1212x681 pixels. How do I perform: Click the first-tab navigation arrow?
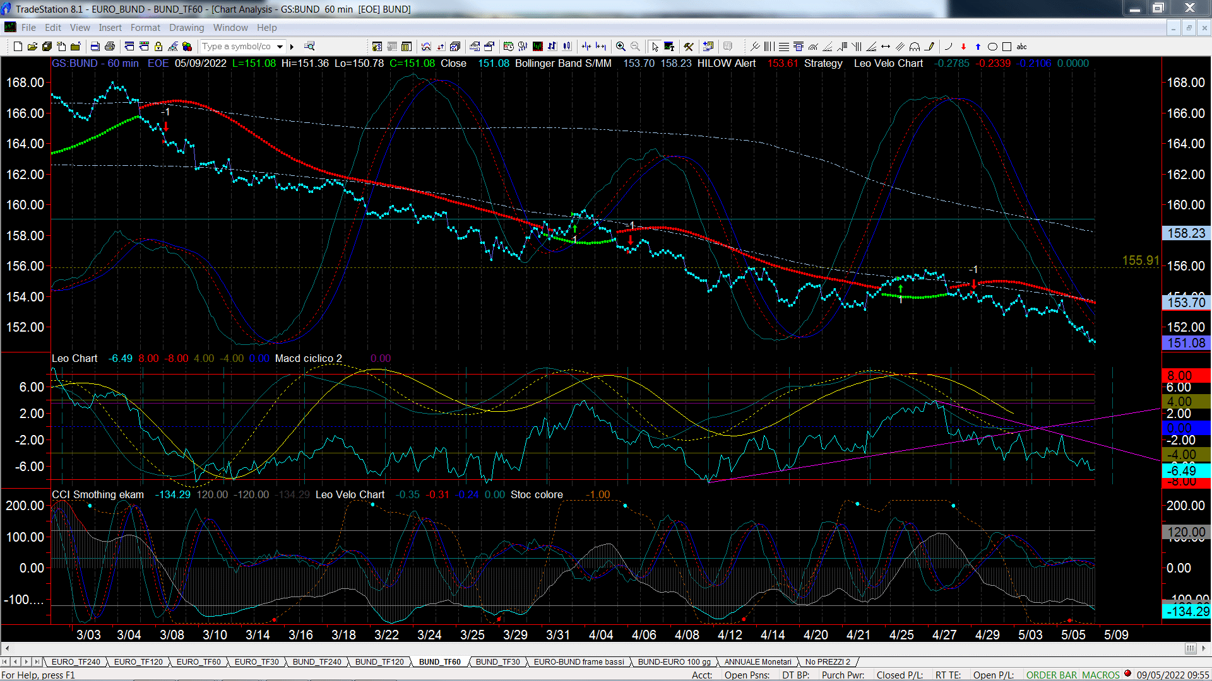tap(5, 662)
